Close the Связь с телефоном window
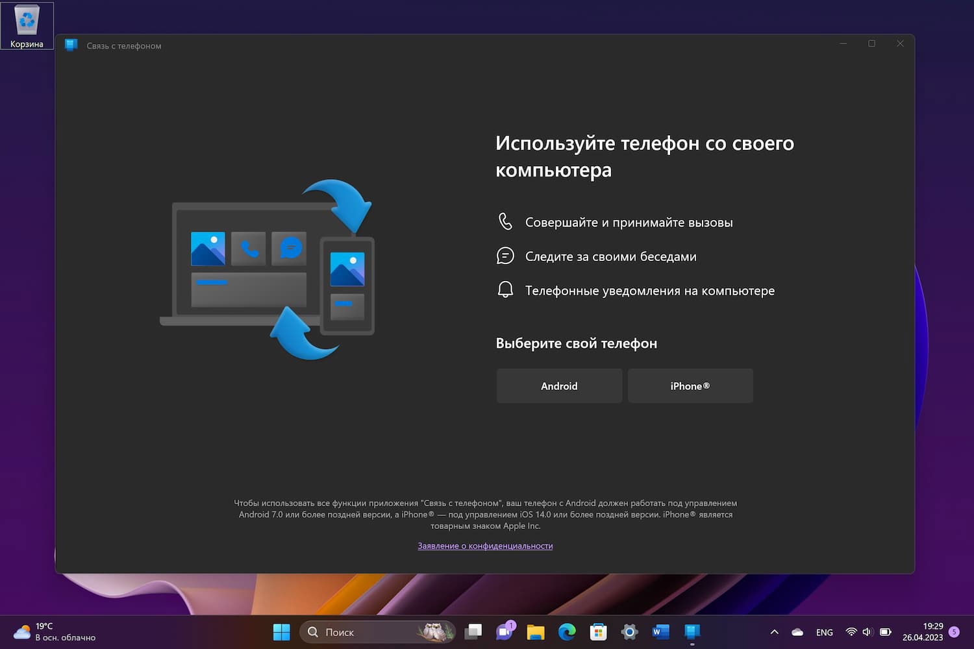Screen dimensions: 974x649 pos(900,43)
